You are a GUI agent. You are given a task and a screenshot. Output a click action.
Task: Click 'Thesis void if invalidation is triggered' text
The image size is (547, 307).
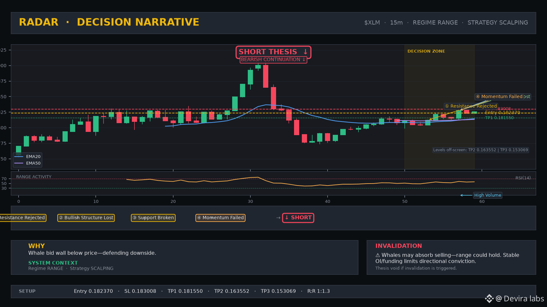[x=416, y=268]
